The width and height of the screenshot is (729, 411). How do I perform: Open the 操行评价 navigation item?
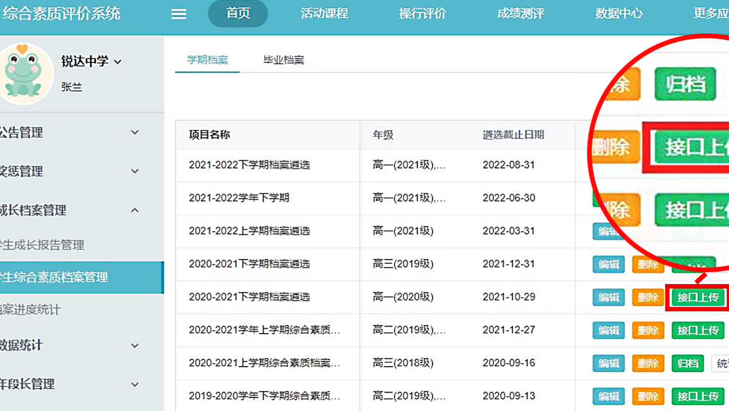point(423,13)
